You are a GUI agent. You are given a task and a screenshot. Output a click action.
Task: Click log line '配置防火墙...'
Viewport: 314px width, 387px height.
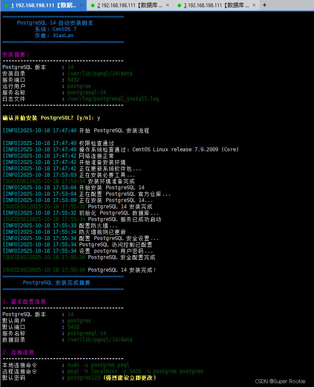click(x=60, y=226)
